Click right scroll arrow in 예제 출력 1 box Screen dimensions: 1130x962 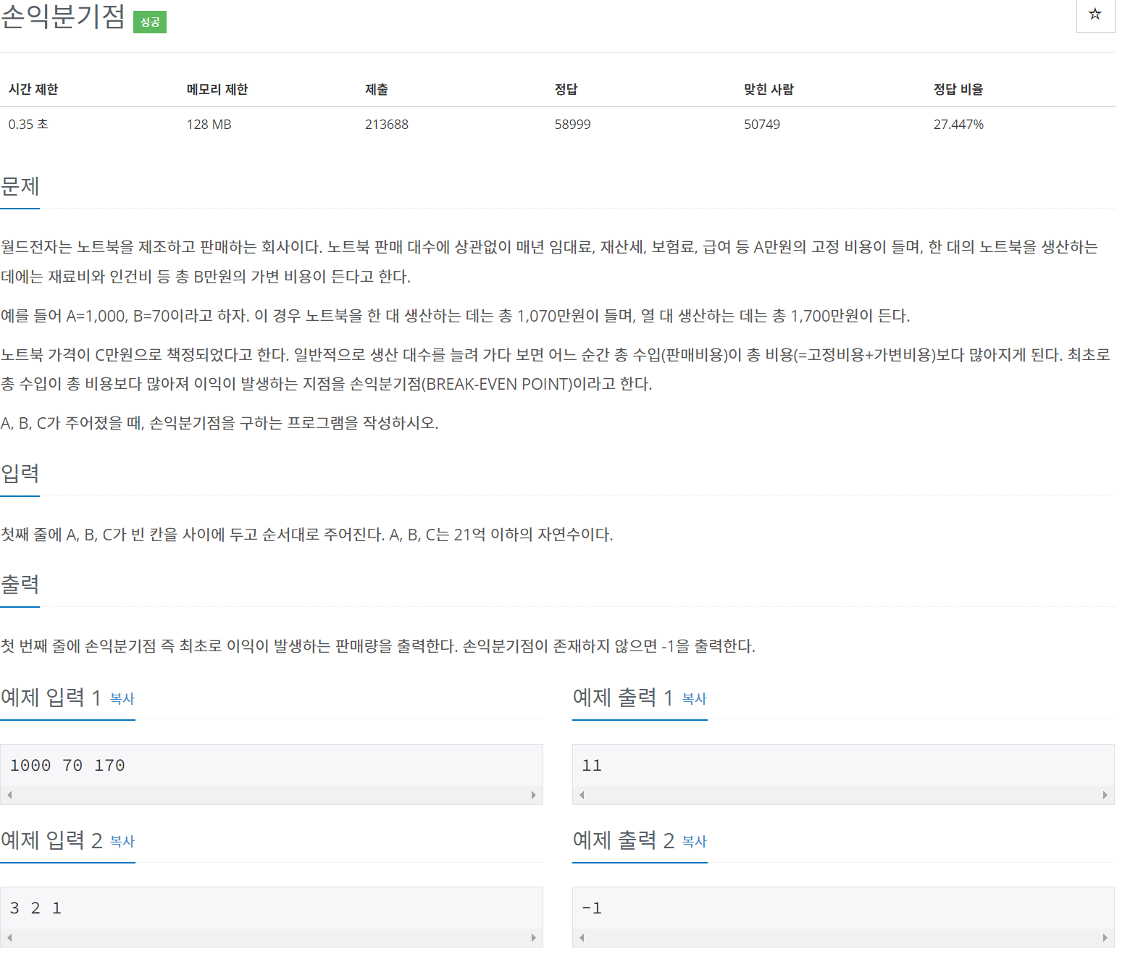click(1105, 795)
